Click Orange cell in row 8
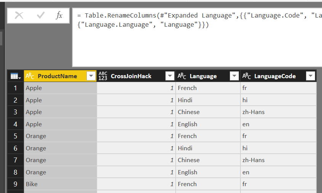 pyautogui.click(x=60, y=172)
